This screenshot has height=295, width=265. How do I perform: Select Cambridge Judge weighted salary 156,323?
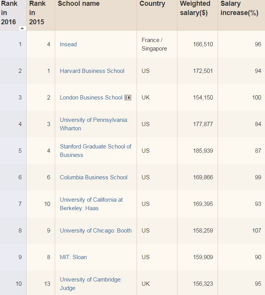[x=203, y=284]
